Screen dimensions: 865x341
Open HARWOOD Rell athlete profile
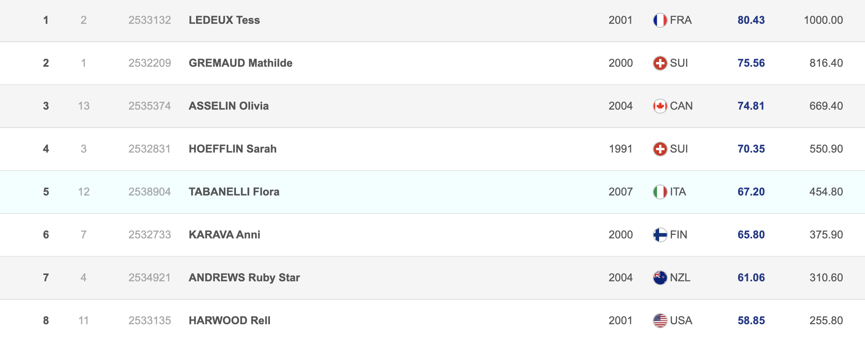pos(229,321)
